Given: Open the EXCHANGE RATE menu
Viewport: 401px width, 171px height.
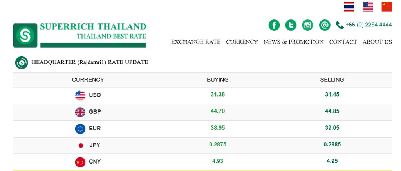Looking at the screenshot, I should pos(196,42).
